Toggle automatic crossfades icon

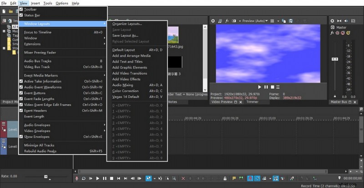257,178
